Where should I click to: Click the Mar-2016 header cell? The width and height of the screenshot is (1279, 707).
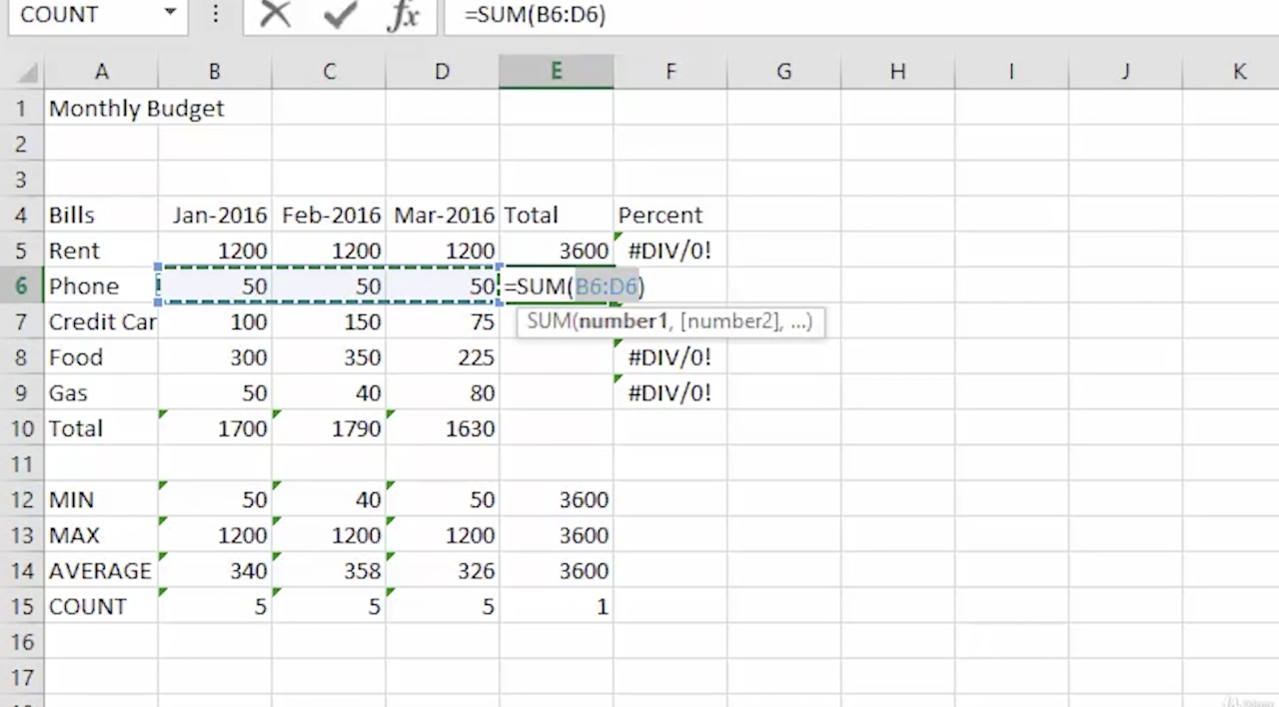point(442,214)
